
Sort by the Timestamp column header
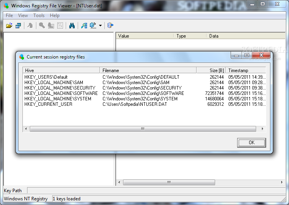tap(246, 71)
